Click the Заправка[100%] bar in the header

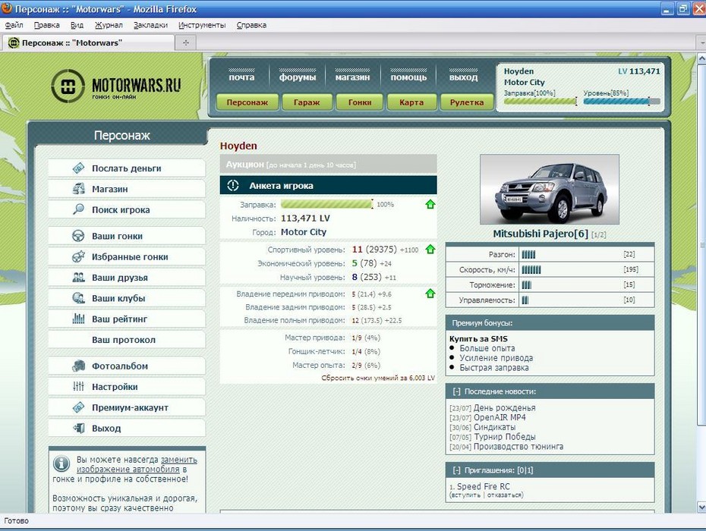point(541,101)
